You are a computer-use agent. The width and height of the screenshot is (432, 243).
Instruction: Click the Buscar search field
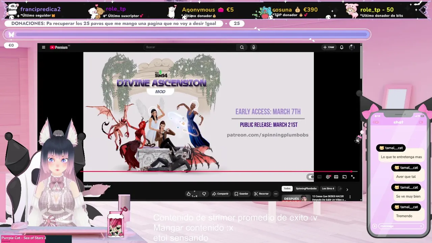[x=191, y=47]
